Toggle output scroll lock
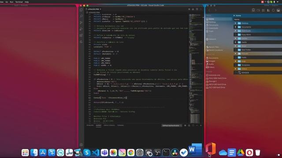Screen dimensions: 282x158 (x=189, y=126)
